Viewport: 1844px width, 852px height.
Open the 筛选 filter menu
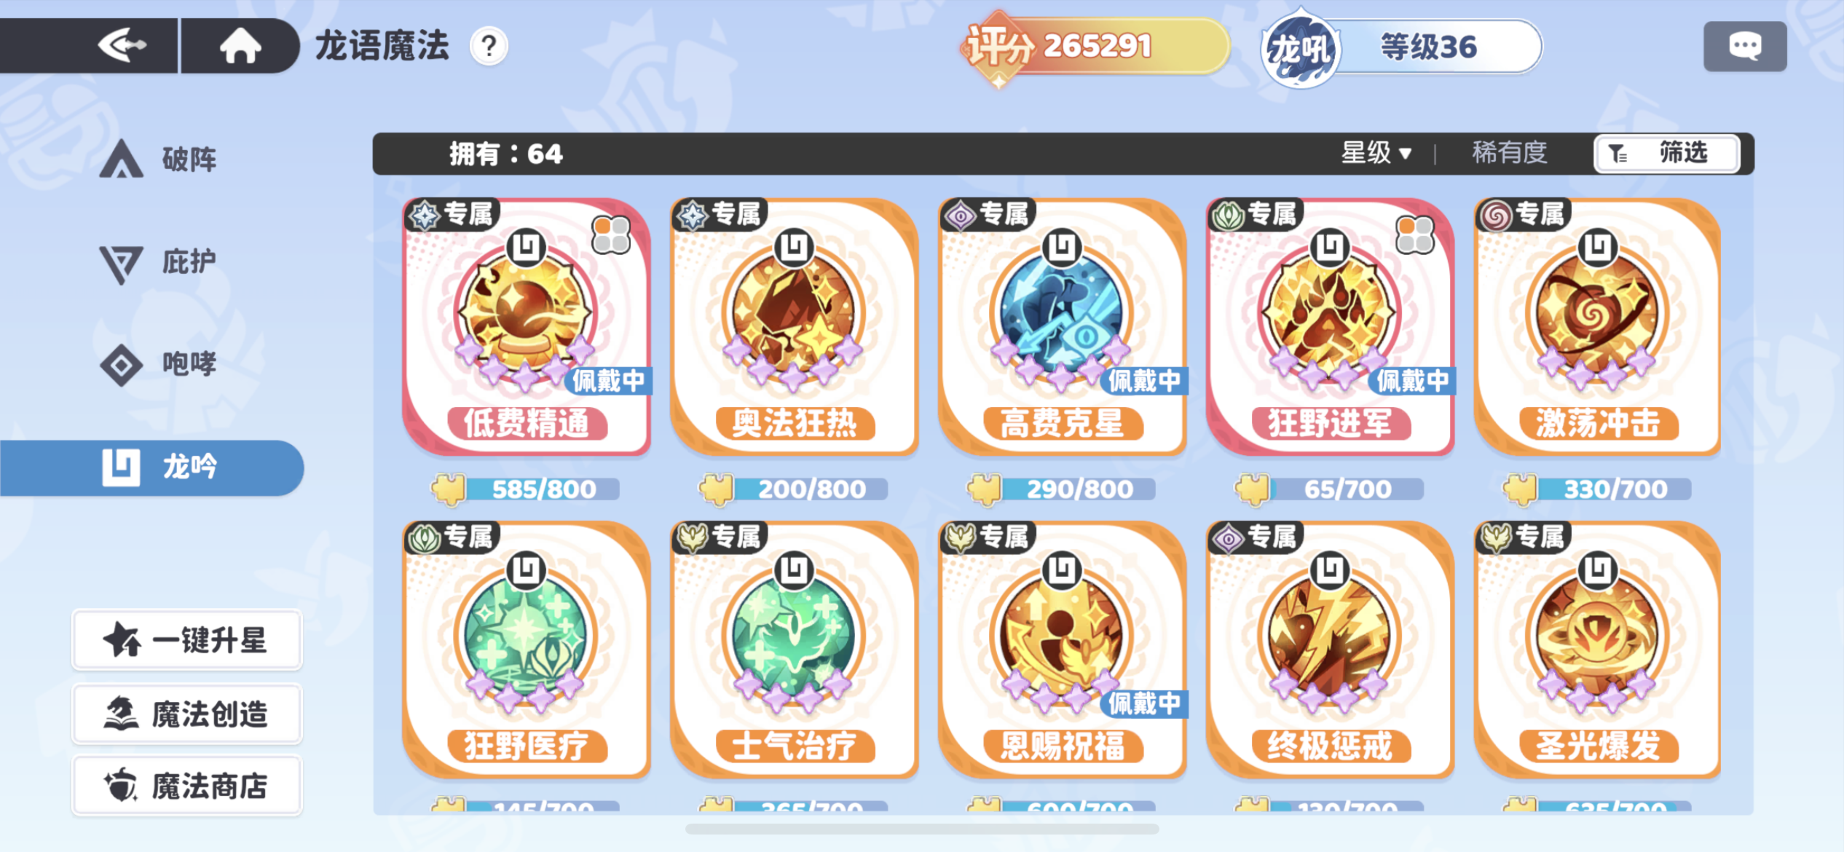pos(1666,153)
